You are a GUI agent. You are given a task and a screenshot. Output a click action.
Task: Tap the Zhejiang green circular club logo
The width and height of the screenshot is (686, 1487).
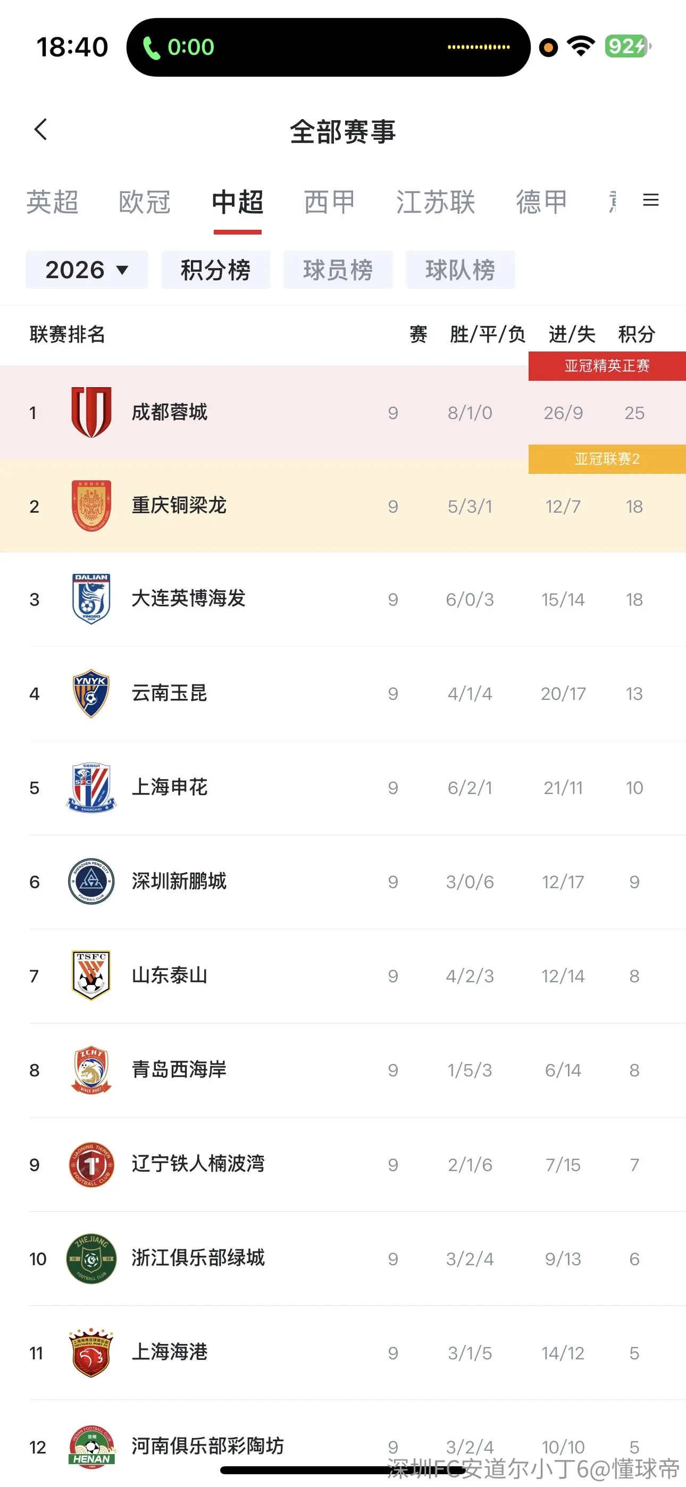91,1258
